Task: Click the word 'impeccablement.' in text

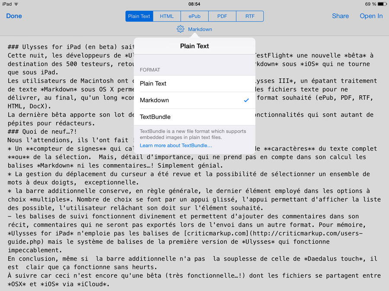Action: click(x=35, y=250)
